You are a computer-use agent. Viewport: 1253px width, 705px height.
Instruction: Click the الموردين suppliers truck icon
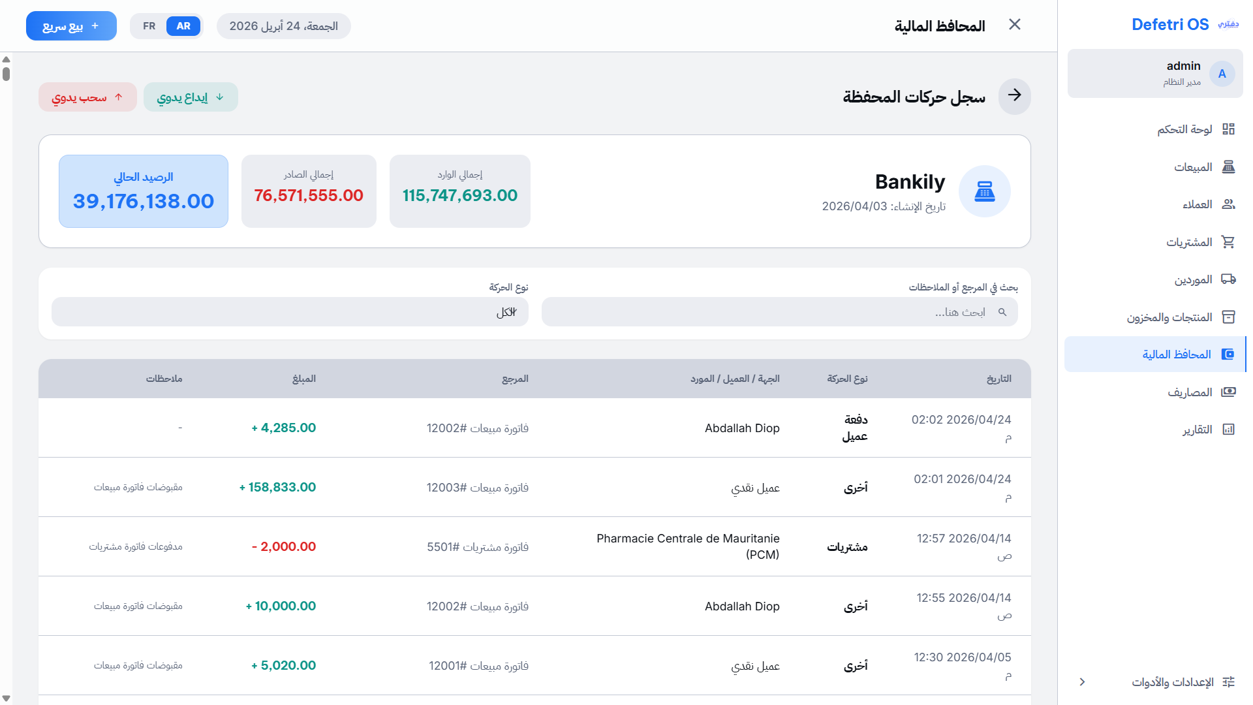[x=1230, y=279]
